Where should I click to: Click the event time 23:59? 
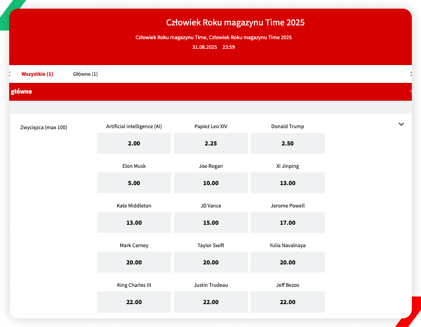(x=229, y=47)
